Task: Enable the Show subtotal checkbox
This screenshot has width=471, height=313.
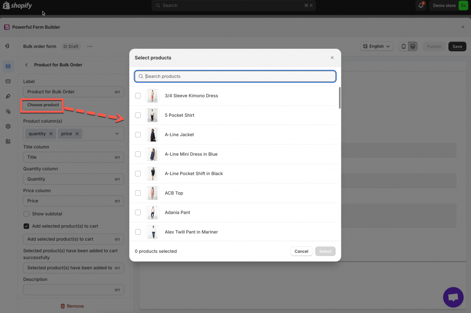Action: (x=26, y=214)
